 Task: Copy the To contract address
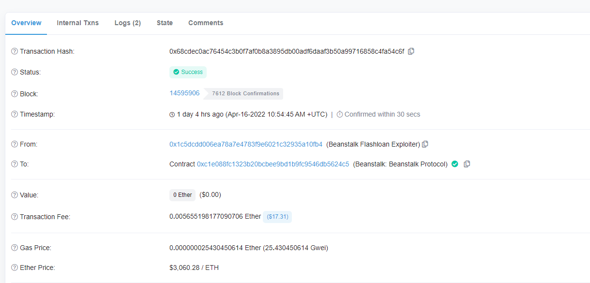click(467, 164)
